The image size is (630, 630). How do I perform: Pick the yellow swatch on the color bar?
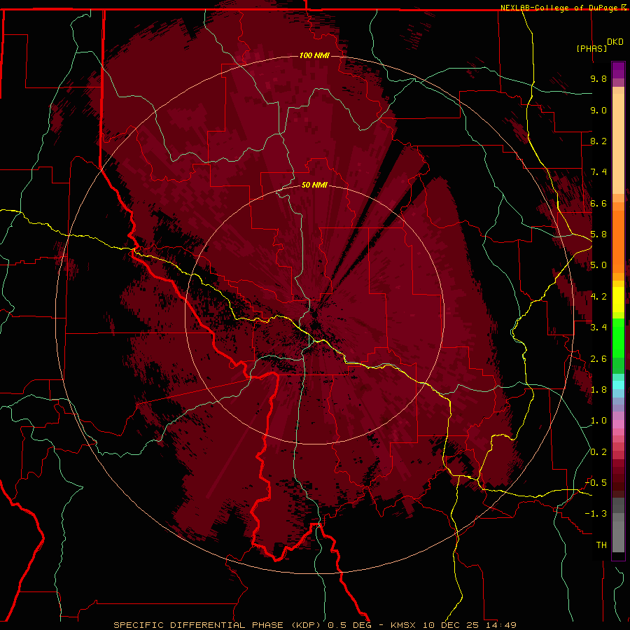(618, 299)
